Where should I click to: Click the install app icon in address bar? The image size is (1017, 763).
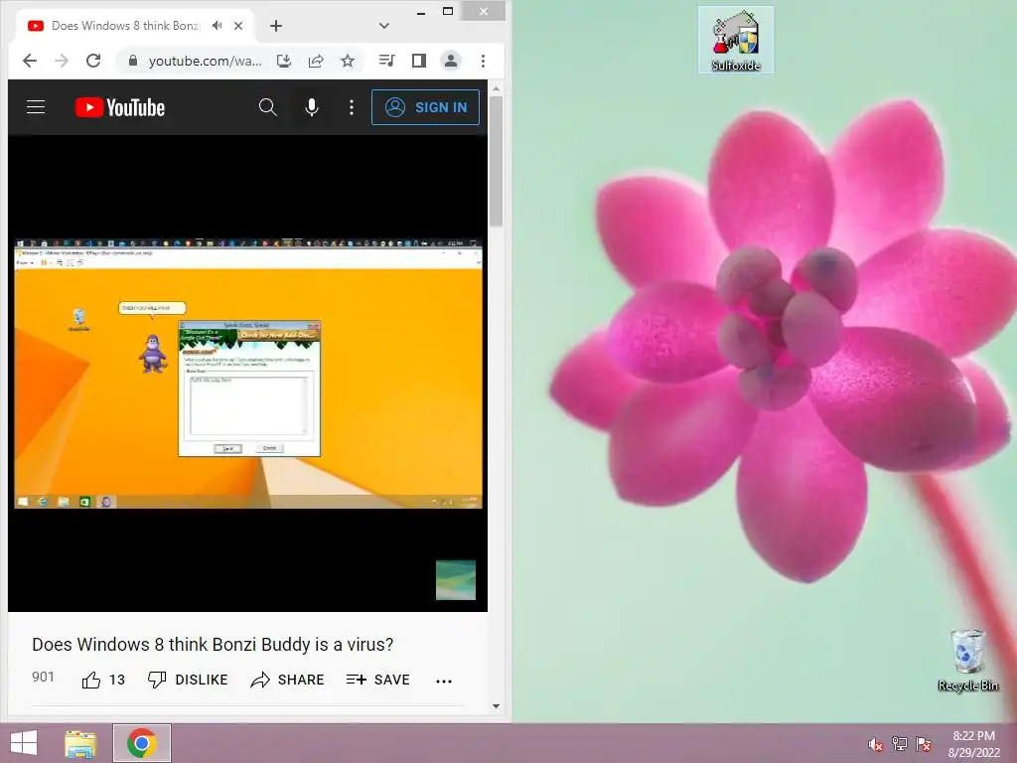pyautogui.click(x=283, y=61)
